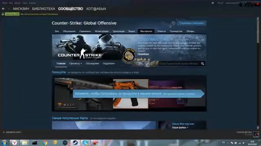Click the Голосуйте heading link
261x146 pixels.
click(59, 72)
